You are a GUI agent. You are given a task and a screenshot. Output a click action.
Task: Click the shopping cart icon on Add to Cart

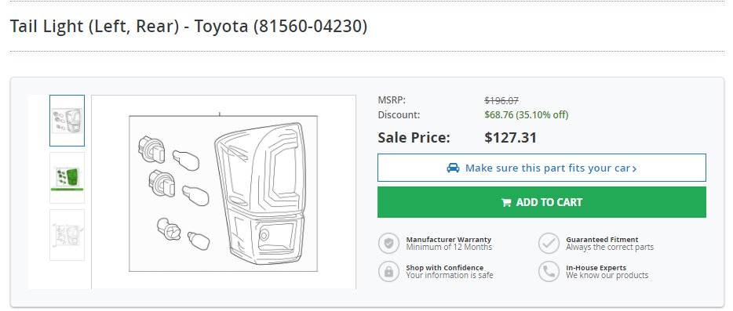click(x=506, y=203)
